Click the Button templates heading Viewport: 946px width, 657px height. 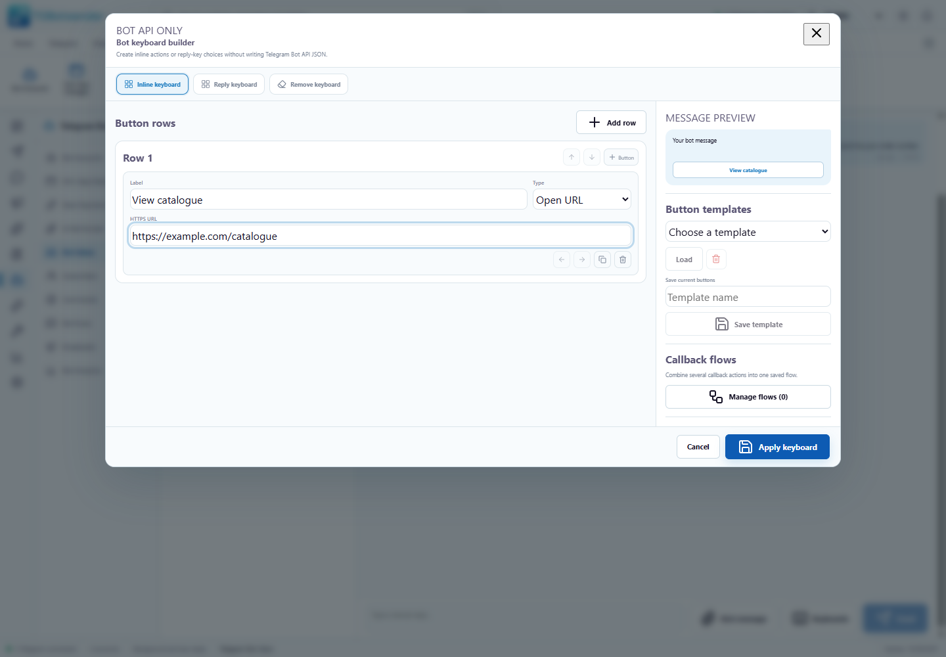click(708, 210)
